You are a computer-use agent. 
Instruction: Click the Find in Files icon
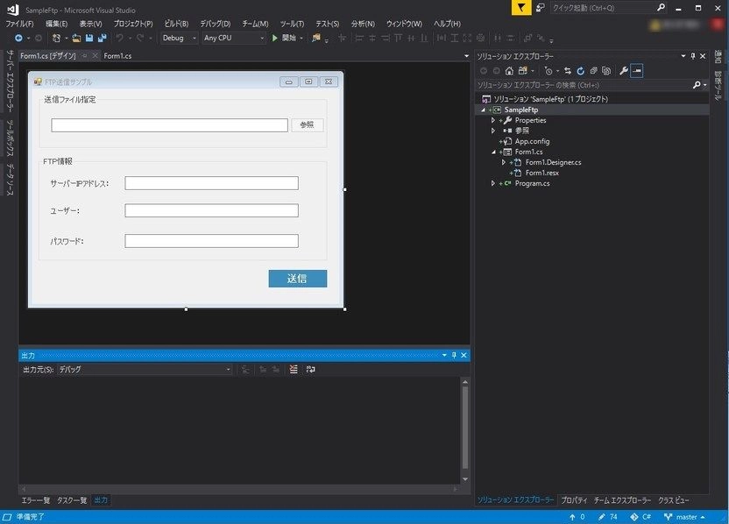[x=316, y=39]
